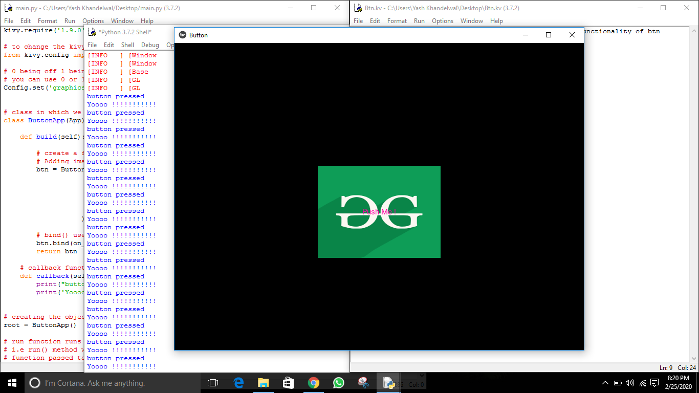Open the Wi-Fi network tray icon
The image size is (699, 393).
[x=642, y=383]
